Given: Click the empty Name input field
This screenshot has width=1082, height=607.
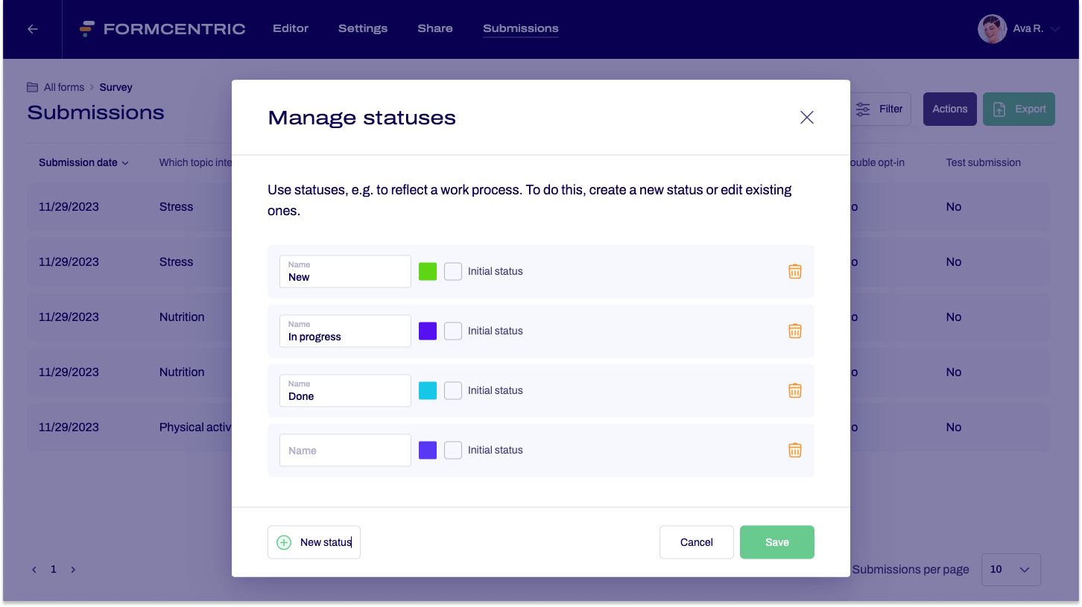Looking at the screenshot, I should click(344, 450).
